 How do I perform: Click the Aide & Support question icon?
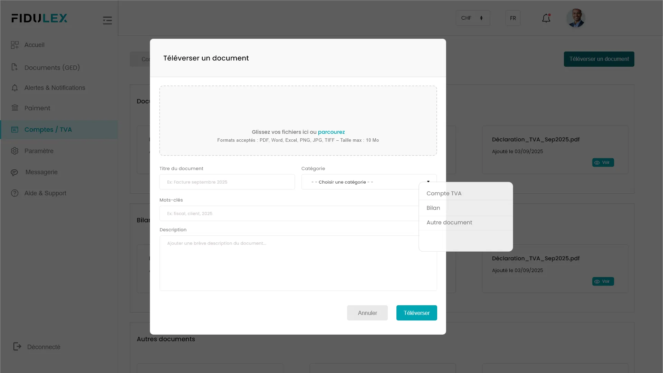[15, 193]
